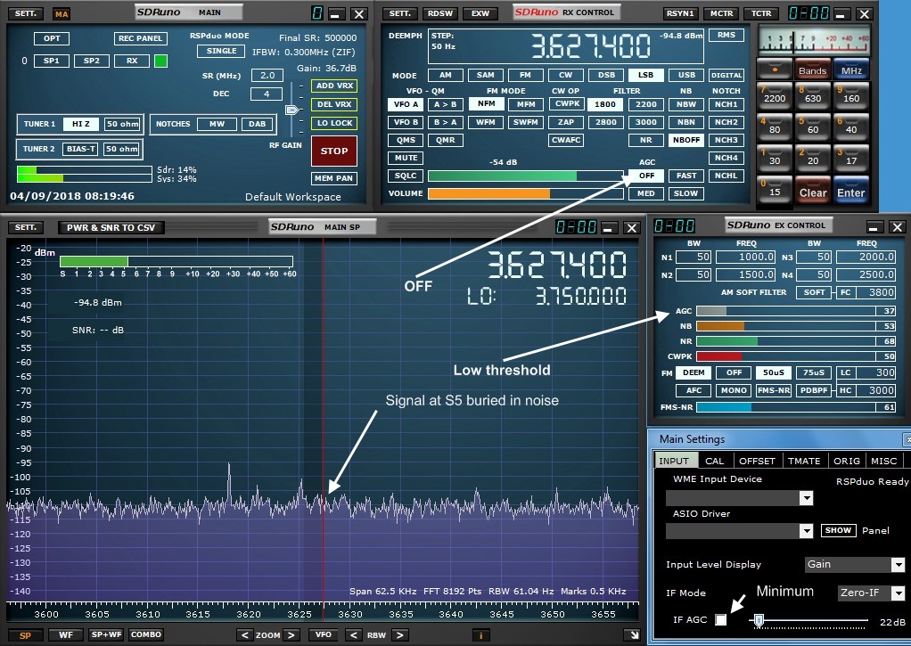Select the 80 band keypad button
Screen dimensions: 911x646
click(x=775, y=127)
